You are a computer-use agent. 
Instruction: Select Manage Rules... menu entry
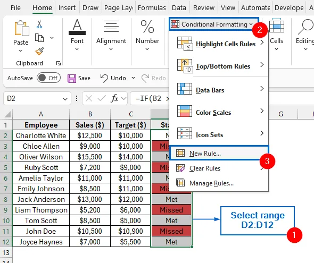(x=219, y=183)
